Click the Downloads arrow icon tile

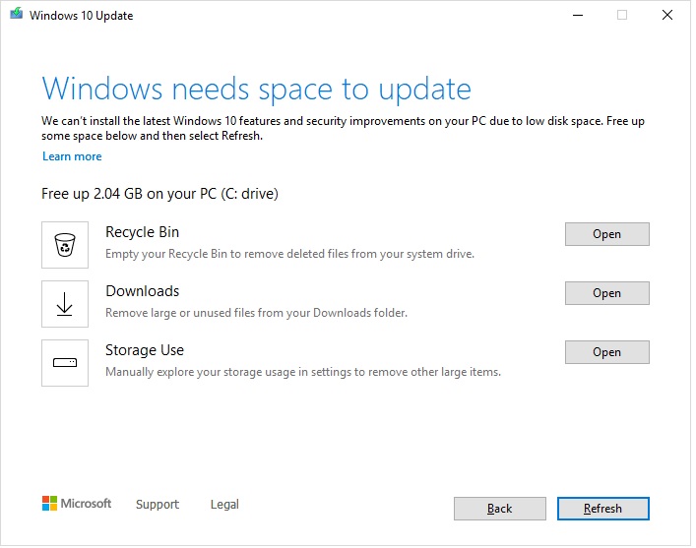[x=65, y=304]
